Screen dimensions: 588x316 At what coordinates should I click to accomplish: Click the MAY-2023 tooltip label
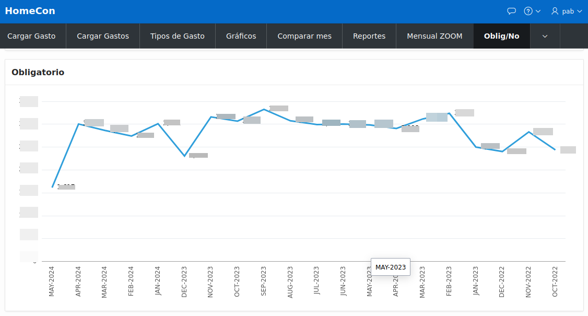coord(390,267)
